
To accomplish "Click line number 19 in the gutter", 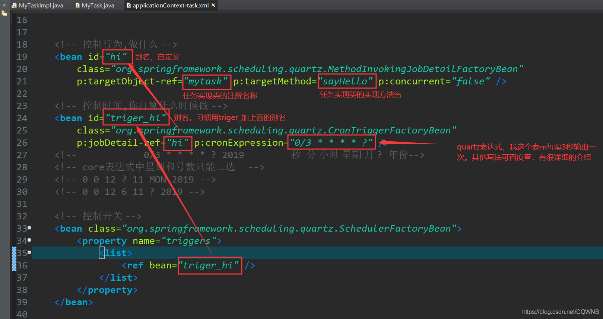I will 22,57.
